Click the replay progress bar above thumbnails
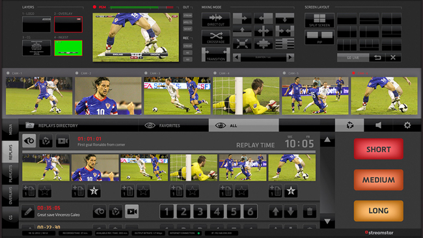The height and width of the screenshot is (238, 423). (x=169, y=152)
